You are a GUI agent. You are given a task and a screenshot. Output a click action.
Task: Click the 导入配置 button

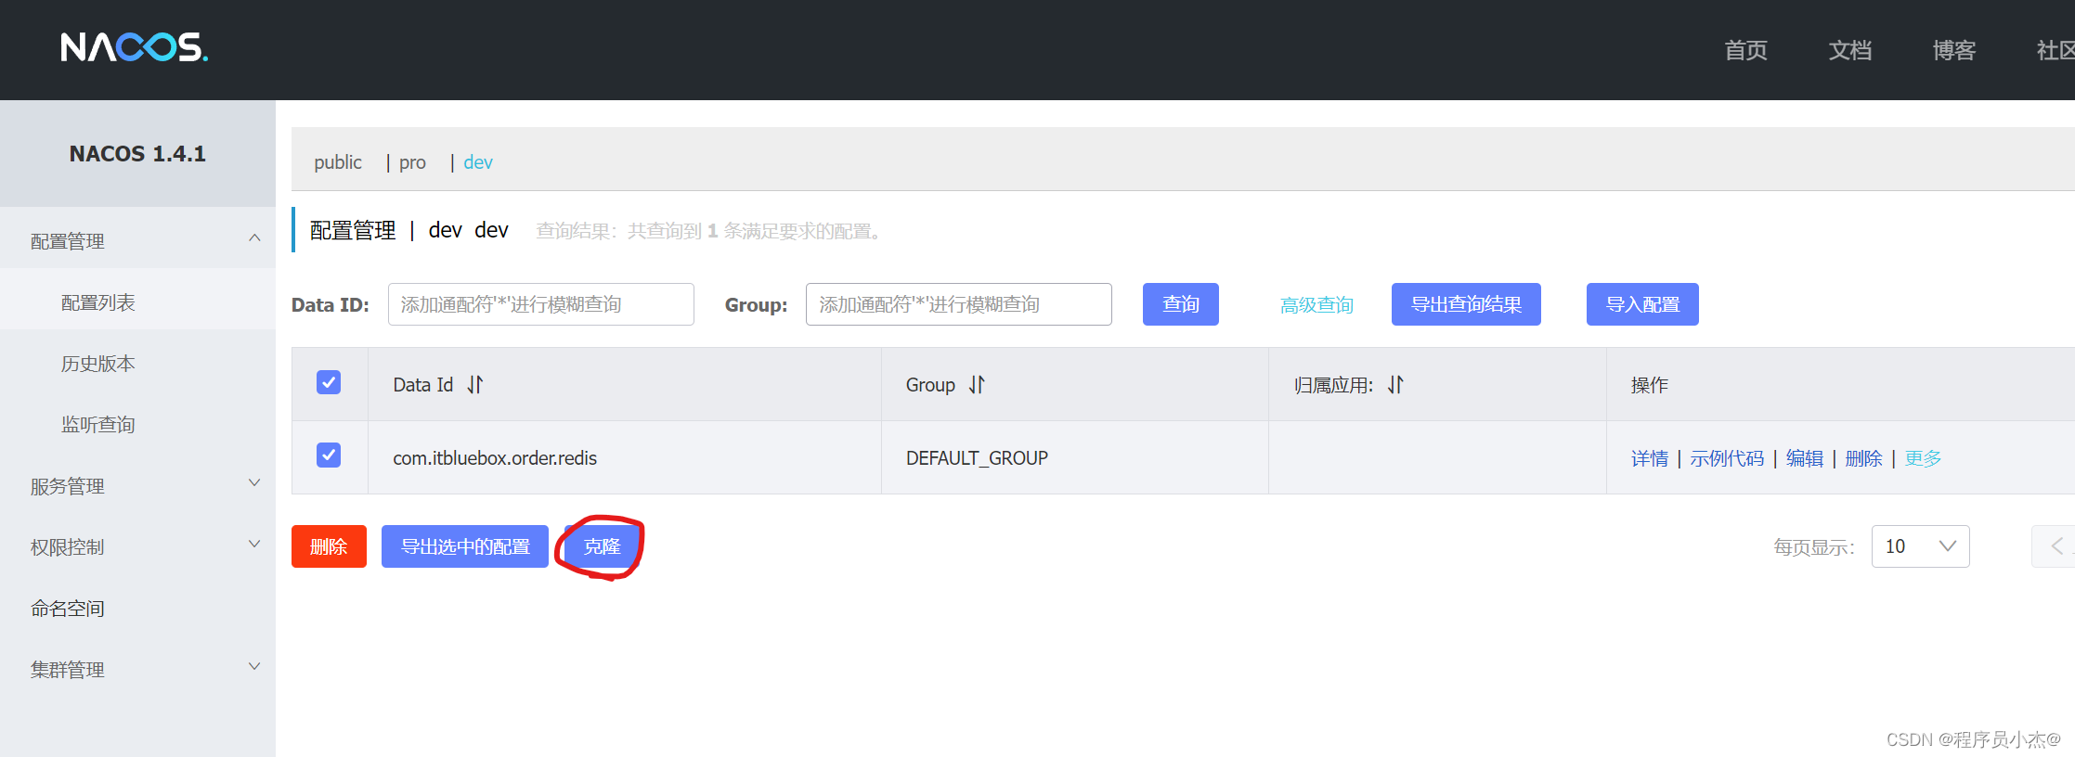pyautogui.click(x=1642, y=304)
